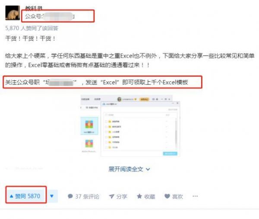
Task: Open the embedded cloud-drive screenshot image
Action: tap(130, 126)
